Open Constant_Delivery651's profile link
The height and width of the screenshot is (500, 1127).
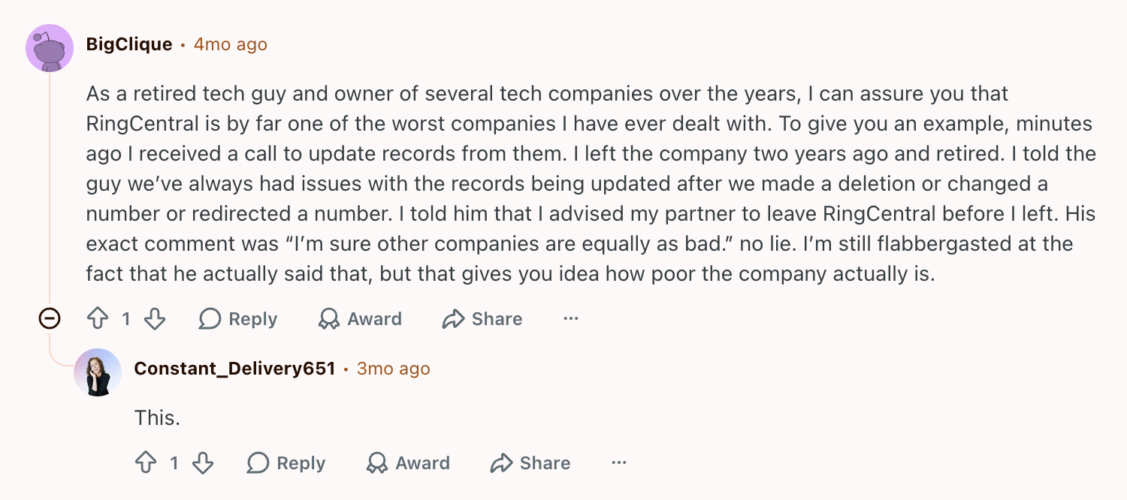pyautogui.click(x=234, y=369)
